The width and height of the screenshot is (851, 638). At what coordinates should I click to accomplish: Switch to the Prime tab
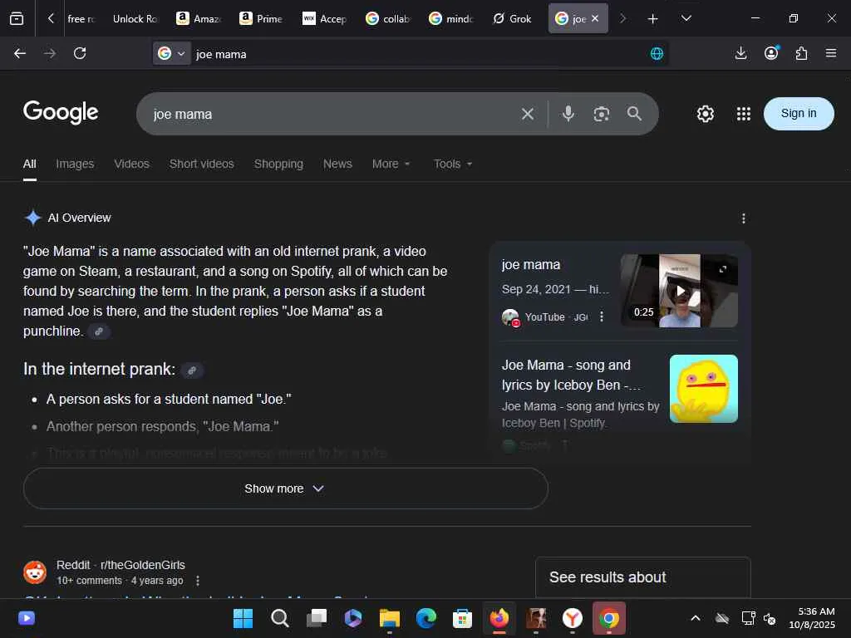coord(261,18)
